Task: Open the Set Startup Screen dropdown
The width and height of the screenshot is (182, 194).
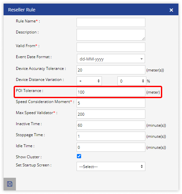Action: (111, 166)
